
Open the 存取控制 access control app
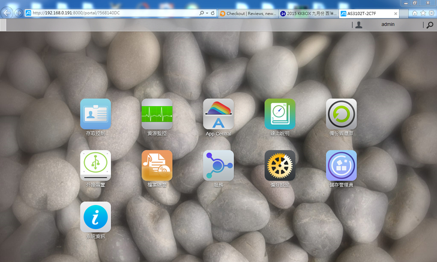(x=95, y=114)
